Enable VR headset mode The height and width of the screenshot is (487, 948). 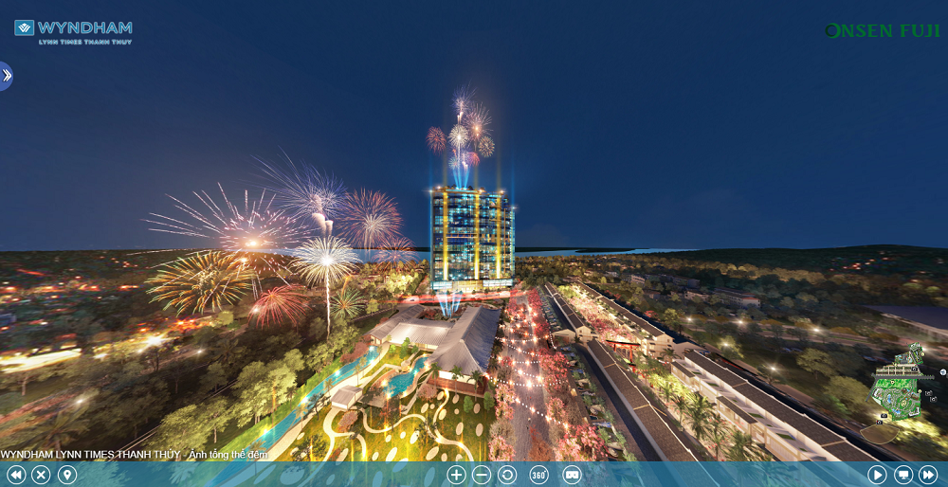[572, 475]
